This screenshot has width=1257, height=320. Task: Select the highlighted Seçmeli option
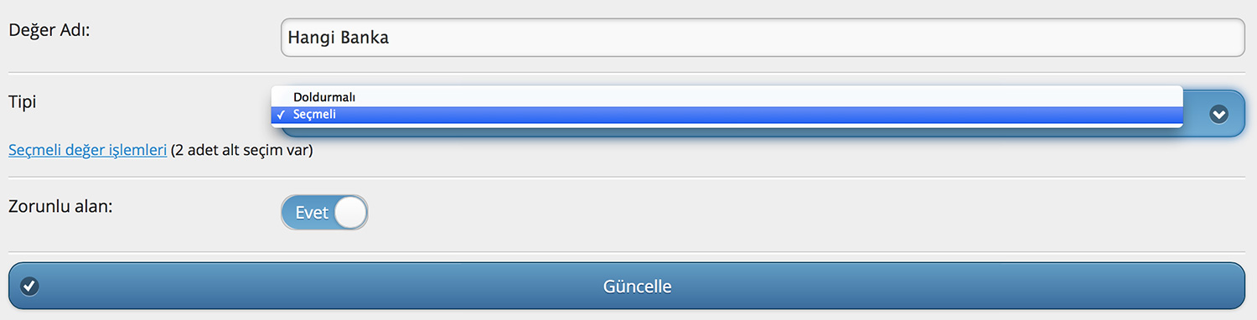coord(727,115)
